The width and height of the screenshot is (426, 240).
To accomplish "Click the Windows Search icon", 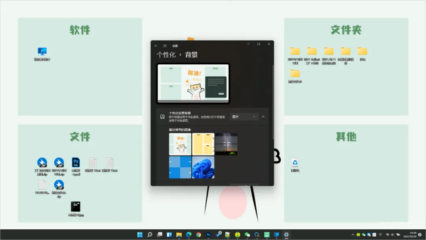I will (149, 234).
